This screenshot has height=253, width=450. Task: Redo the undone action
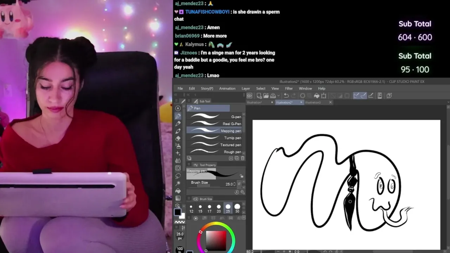tap(293, 96)
